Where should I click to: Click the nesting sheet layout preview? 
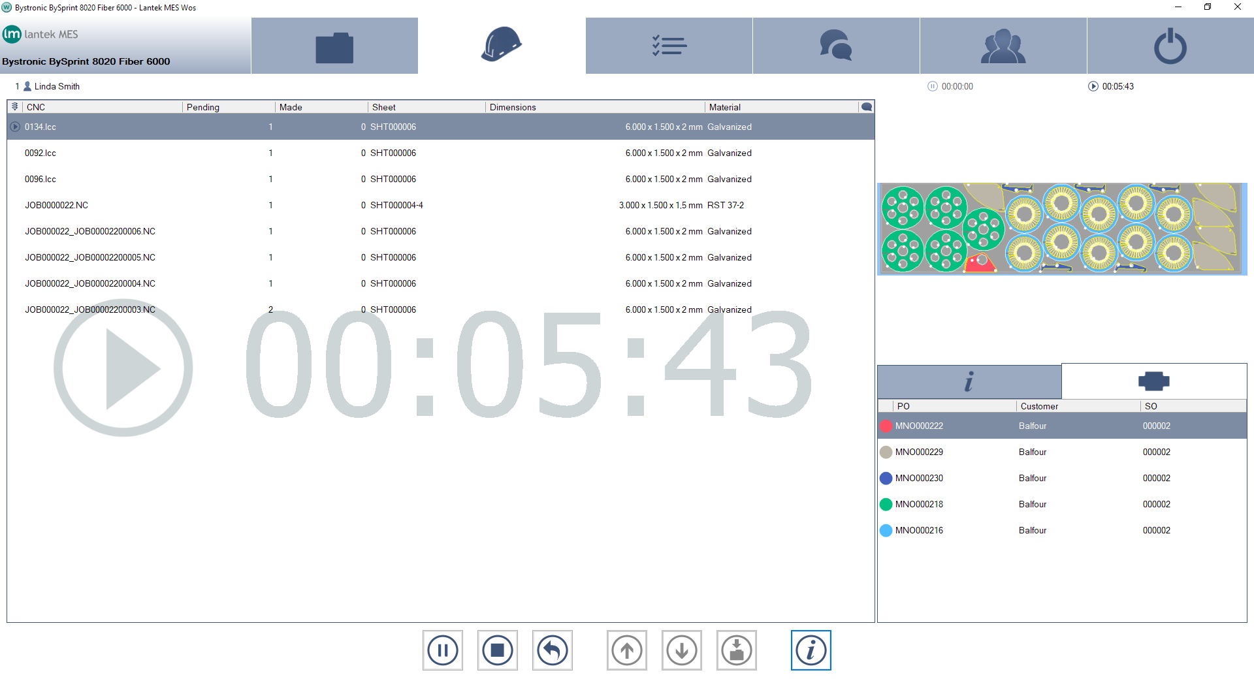click(1062, 229)
